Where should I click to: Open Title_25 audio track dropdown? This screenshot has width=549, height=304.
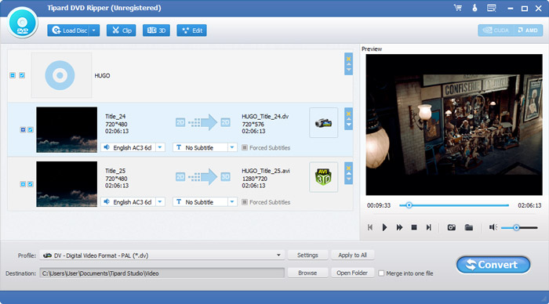tap(160, 202)
